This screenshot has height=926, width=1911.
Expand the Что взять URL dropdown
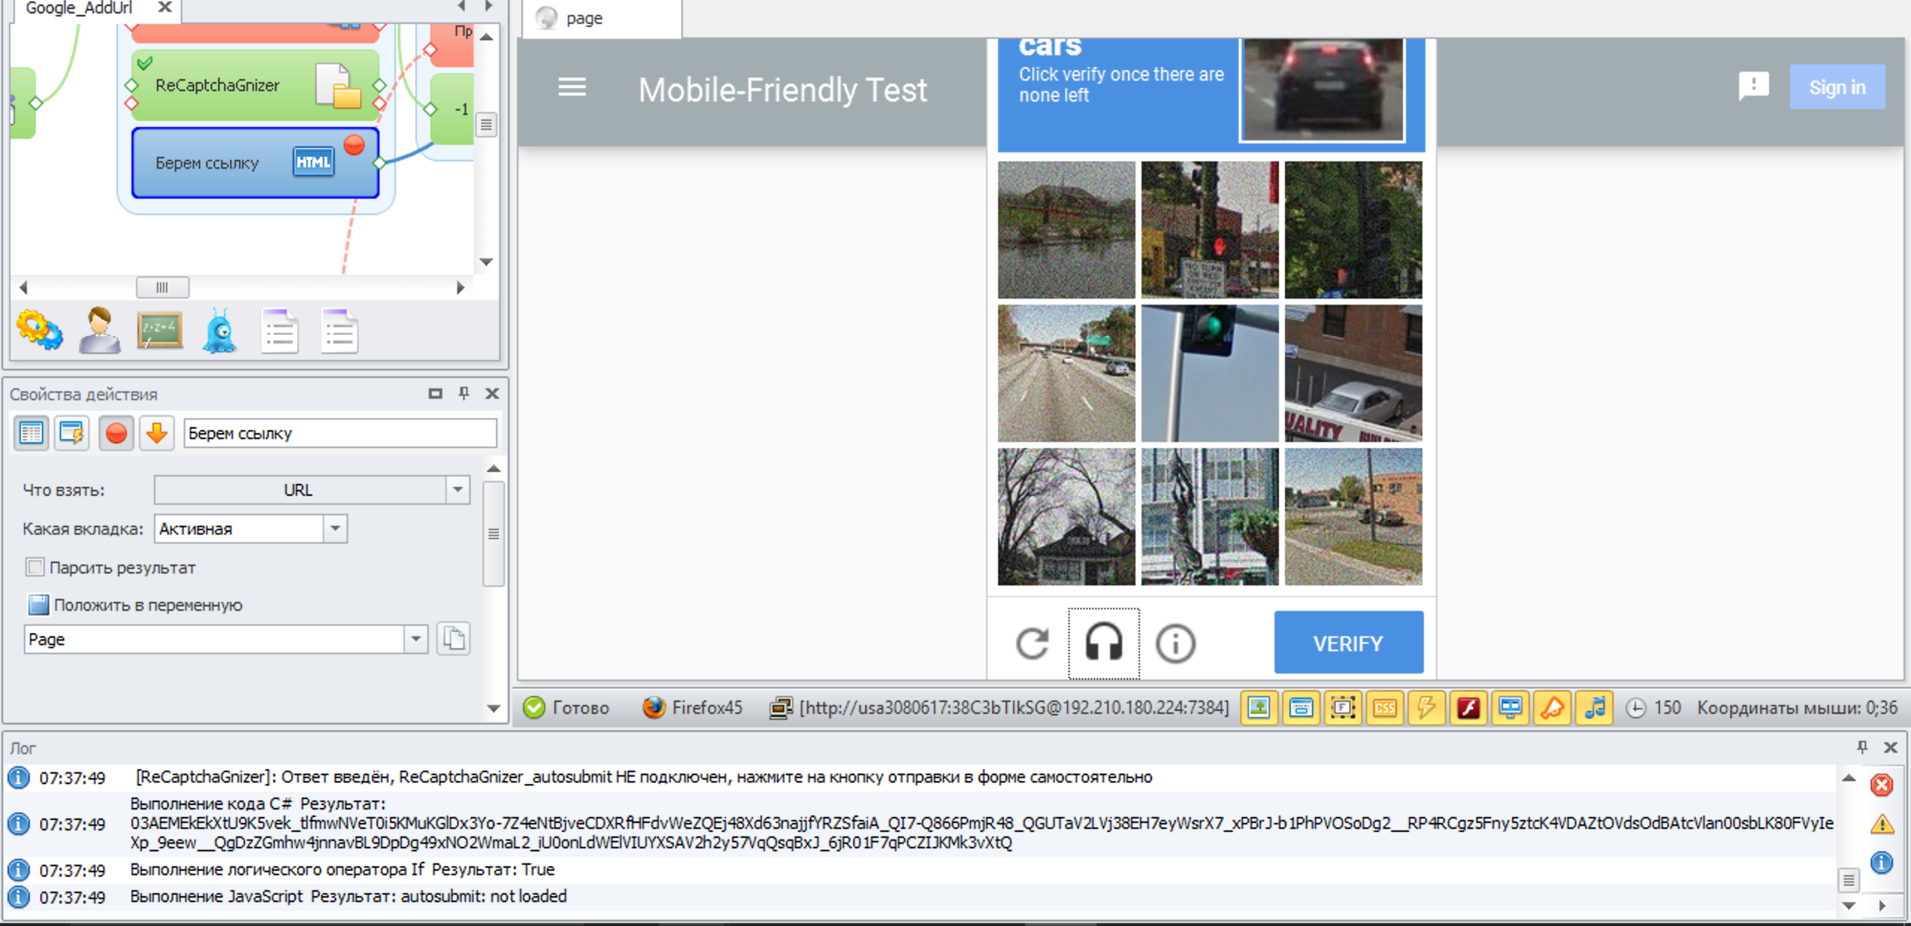(457, 490)
